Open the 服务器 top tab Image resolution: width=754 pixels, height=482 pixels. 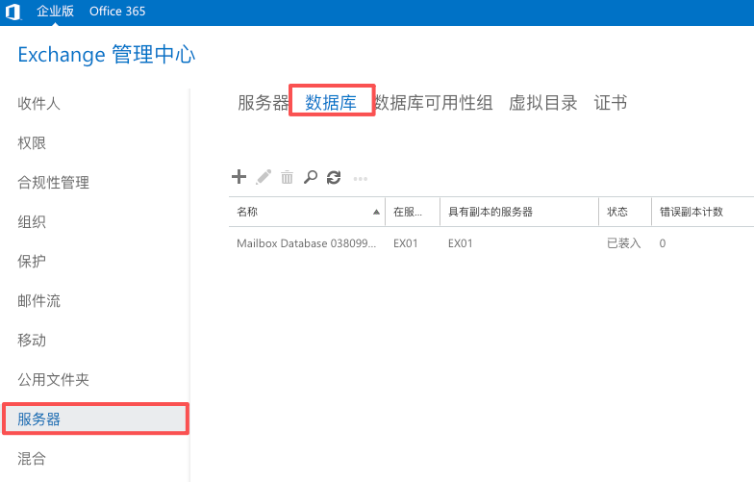264,102
